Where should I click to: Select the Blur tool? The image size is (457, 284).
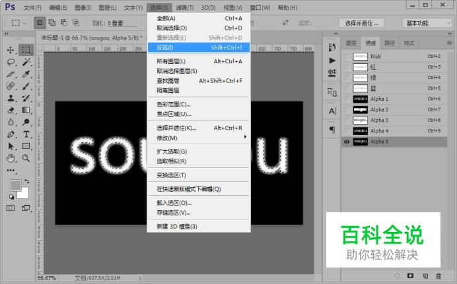(11, 122)
